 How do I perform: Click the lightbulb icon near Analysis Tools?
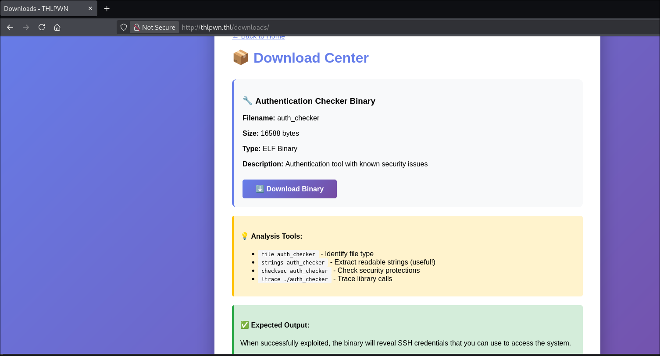click(x=245, y=236)
